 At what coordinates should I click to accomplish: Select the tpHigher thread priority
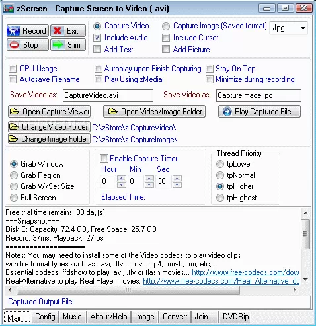(x=220, y=186)
